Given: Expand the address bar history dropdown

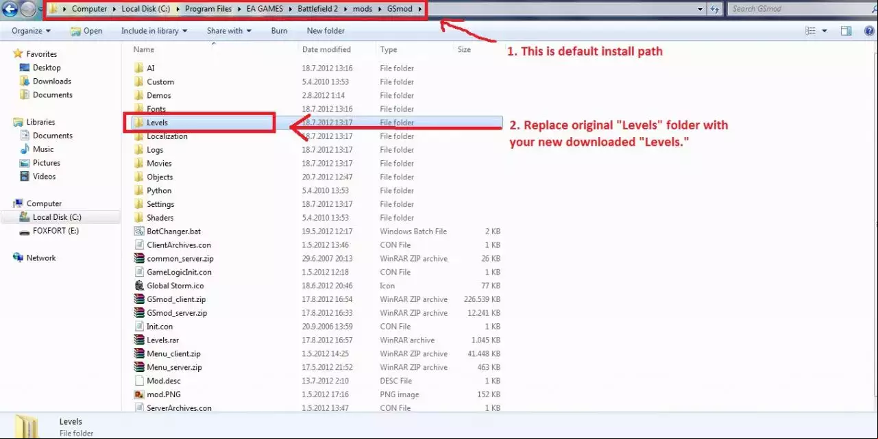Looking at the screenshot, I should tap(700, 9).
